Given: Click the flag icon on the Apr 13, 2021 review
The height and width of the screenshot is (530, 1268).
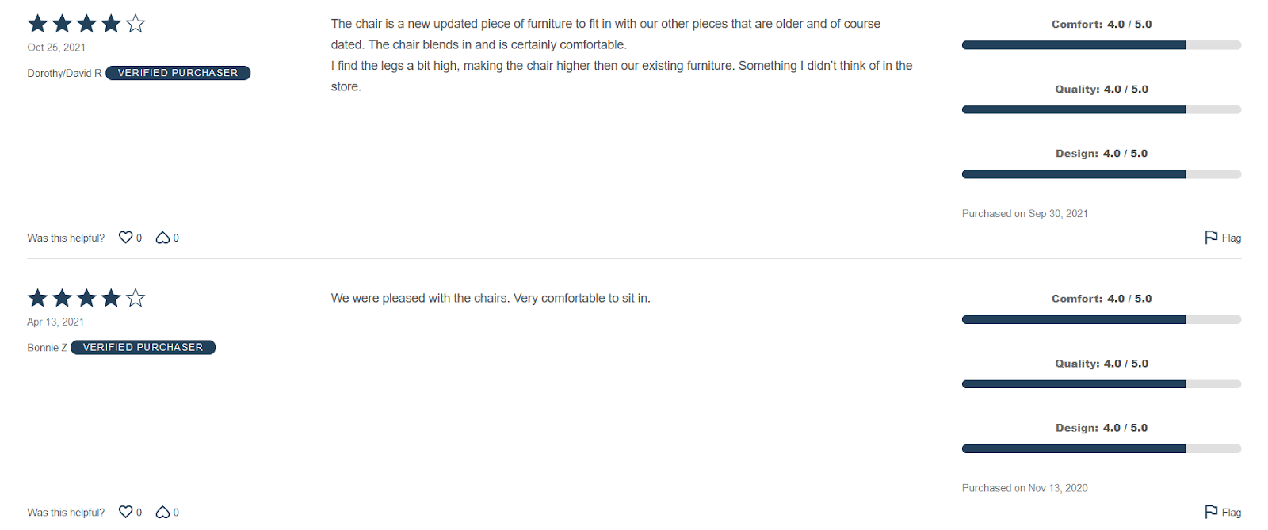Looking at the screenshot, I should [x=1211, y=512].
